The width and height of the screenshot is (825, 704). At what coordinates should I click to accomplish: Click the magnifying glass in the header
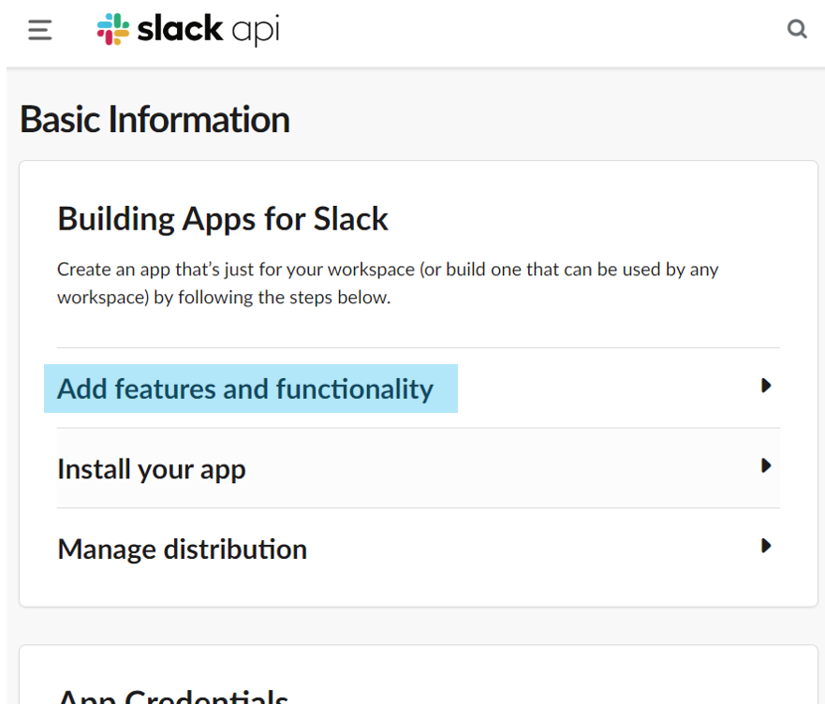click(797, 29)
